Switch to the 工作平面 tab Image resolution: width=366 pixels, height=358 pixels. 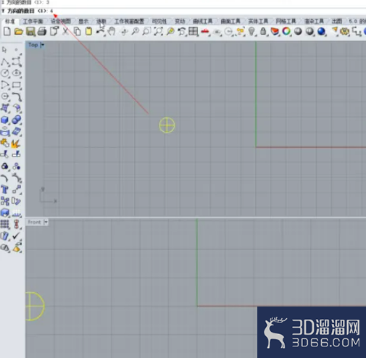[33, 21]
